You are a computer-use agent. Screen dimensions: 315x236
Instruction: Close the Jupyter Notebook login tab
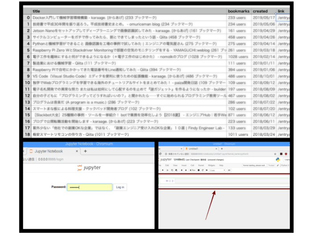pos(77,151)
